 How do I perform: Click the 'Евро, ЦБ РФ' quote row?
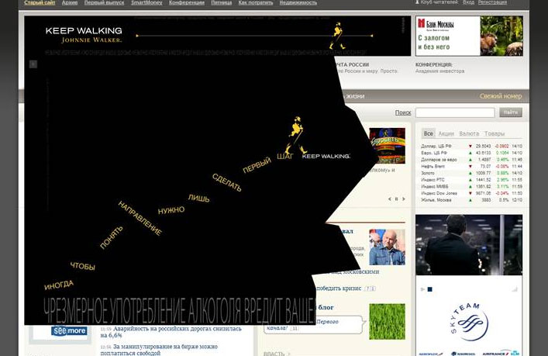pos(471,153)
